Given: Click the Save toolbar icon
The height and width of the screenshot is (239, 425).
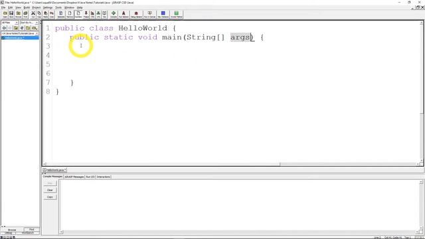Looking at the screenshot, I should pos(11,15).
